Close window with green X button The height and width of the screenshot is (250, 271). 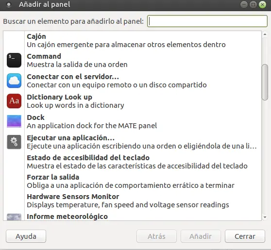pos(262,5)
